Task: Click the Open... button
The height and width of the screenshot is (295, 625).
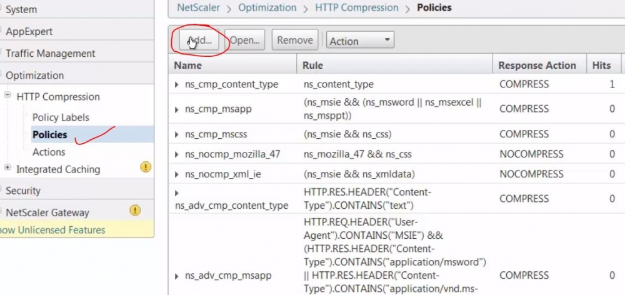Action: 245,40
